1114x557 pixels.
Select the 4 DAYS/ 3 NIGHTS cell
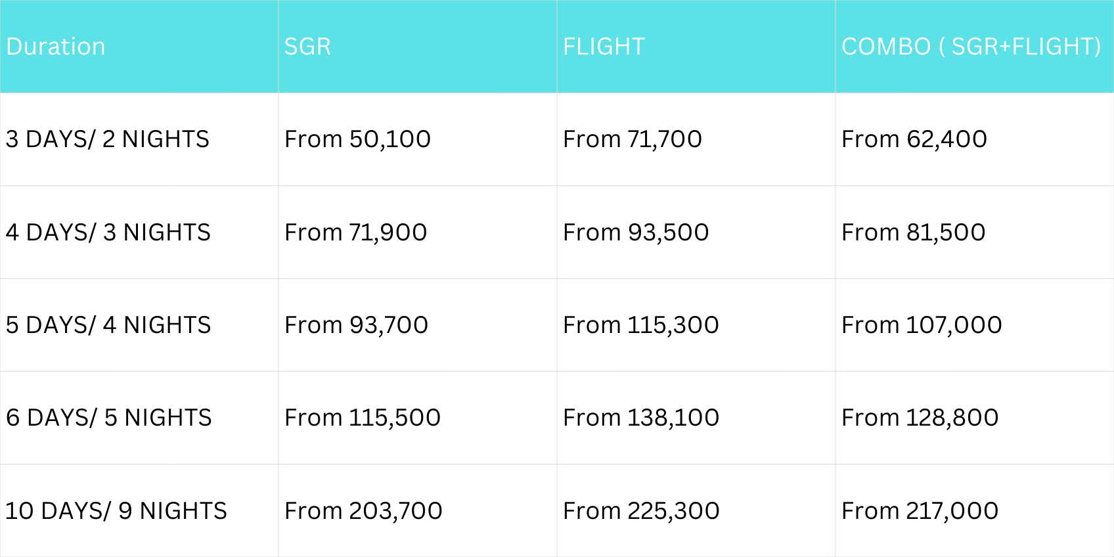pyautogui.click(x=108, y=233)
